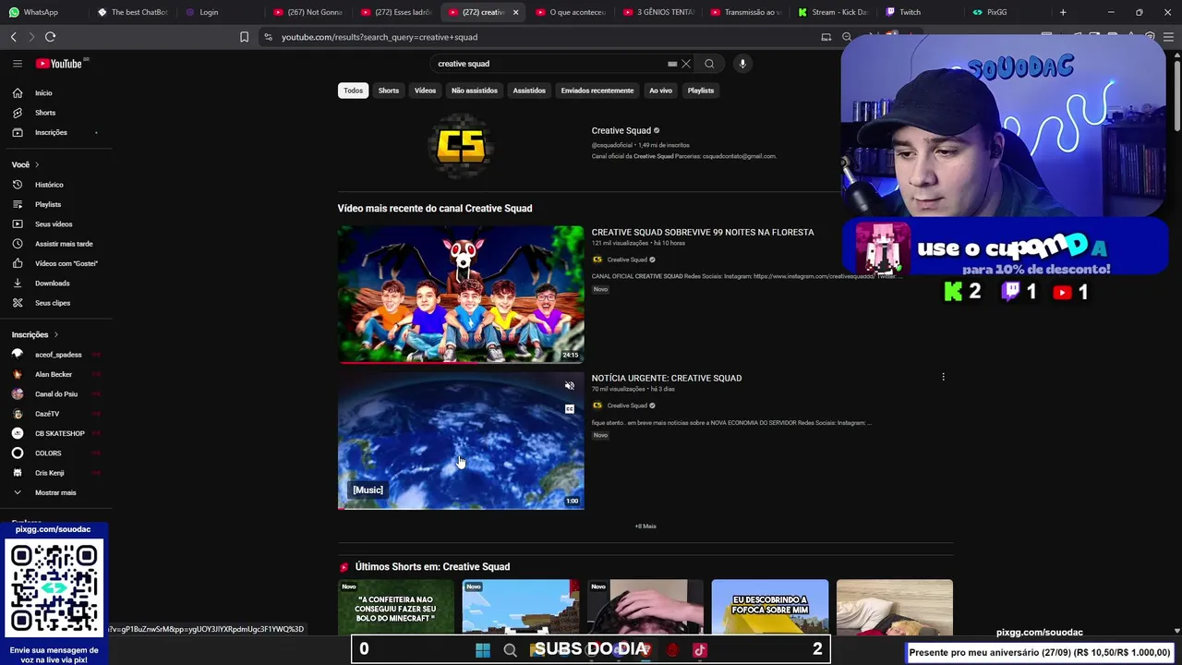The width and height of the screenshot is (1182, 665).
Task: Open NOTÍCIA URGENTE: CREATIVE SQUAD title
Action: coord(667,378)
